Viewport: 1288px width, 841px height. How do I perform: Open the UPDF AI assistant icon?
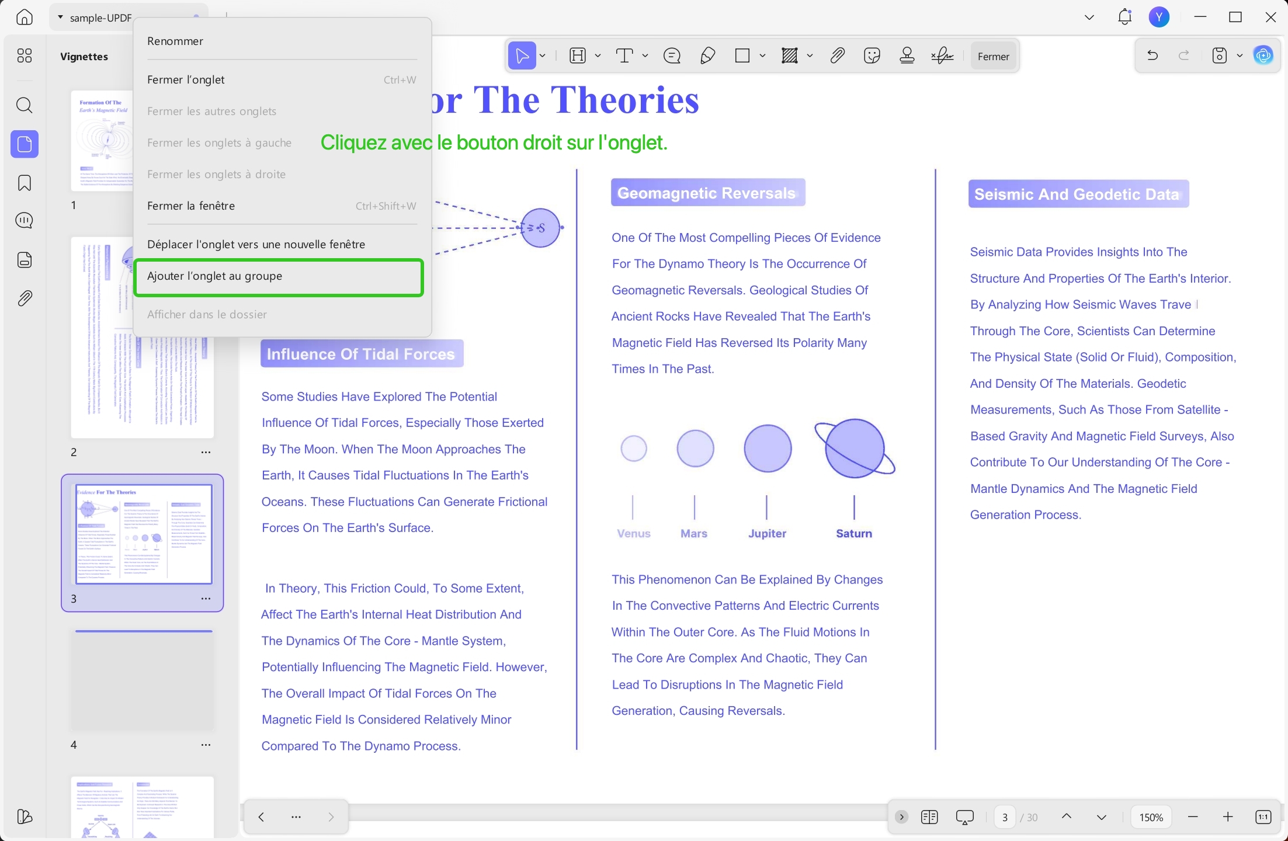1263,55
